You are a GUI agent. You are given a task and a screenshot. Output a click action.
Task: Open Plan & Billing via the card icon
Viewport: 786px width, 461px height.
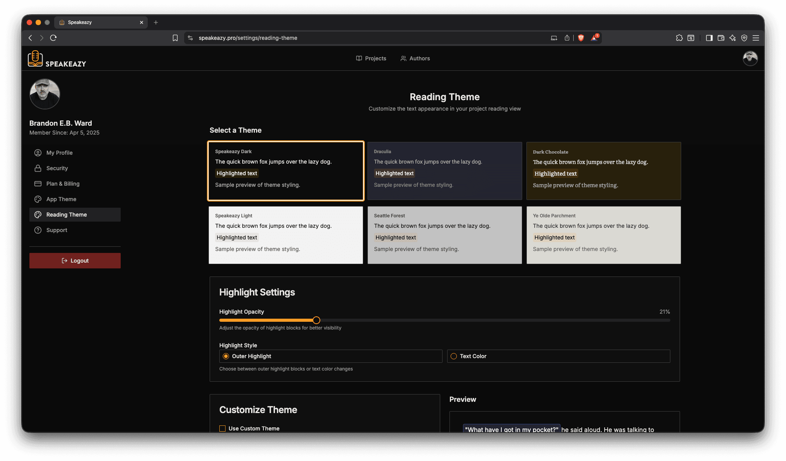38,184
